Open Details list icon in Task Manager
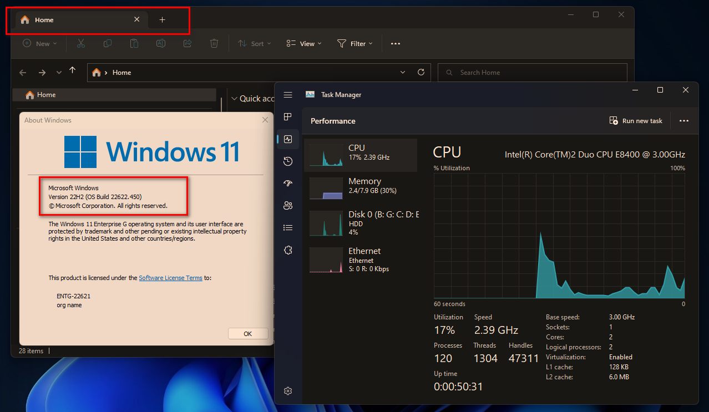Image resolution: width=709 pixels, height=412 pixels. pos(288,227)
